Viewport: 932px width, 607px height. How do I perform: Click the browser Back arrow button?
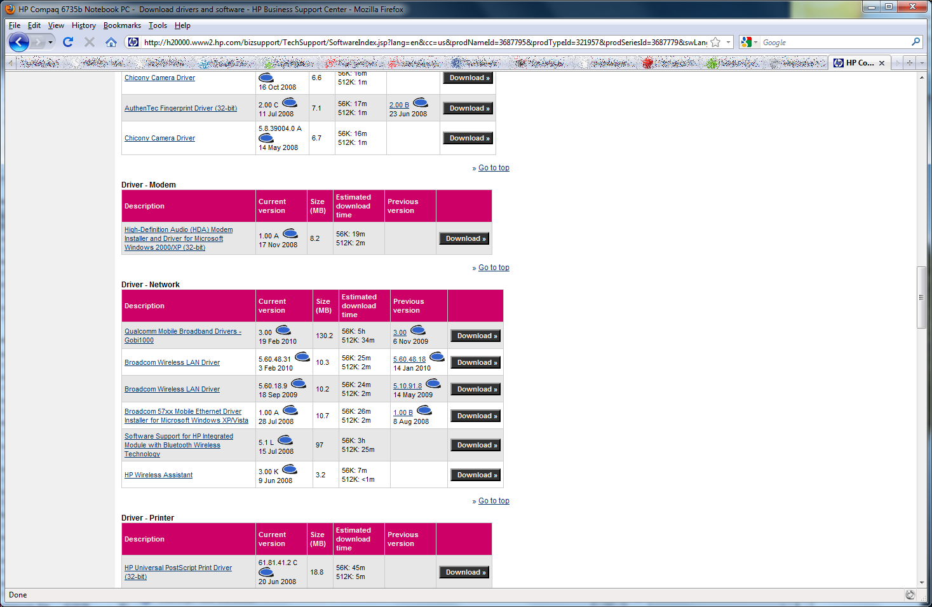click(19, 43)
